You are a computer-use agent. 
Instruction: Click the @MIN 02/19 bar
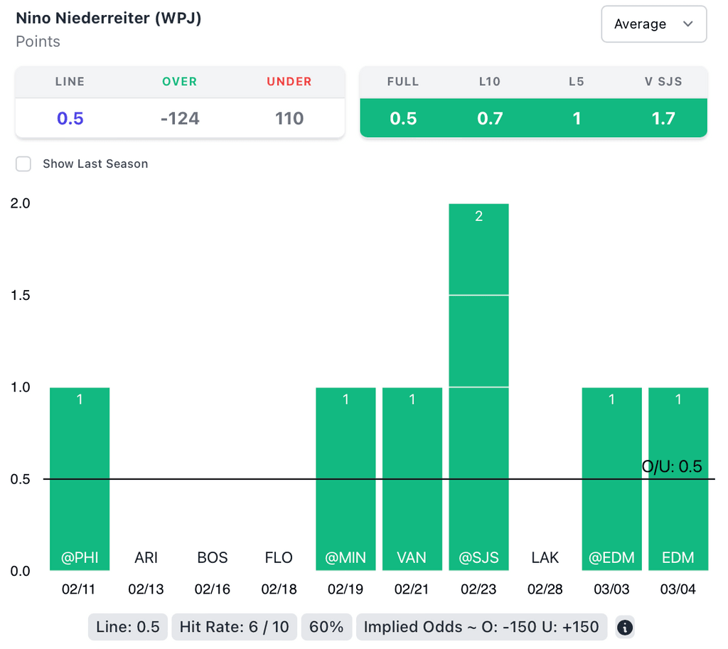(x=346, y=478)
